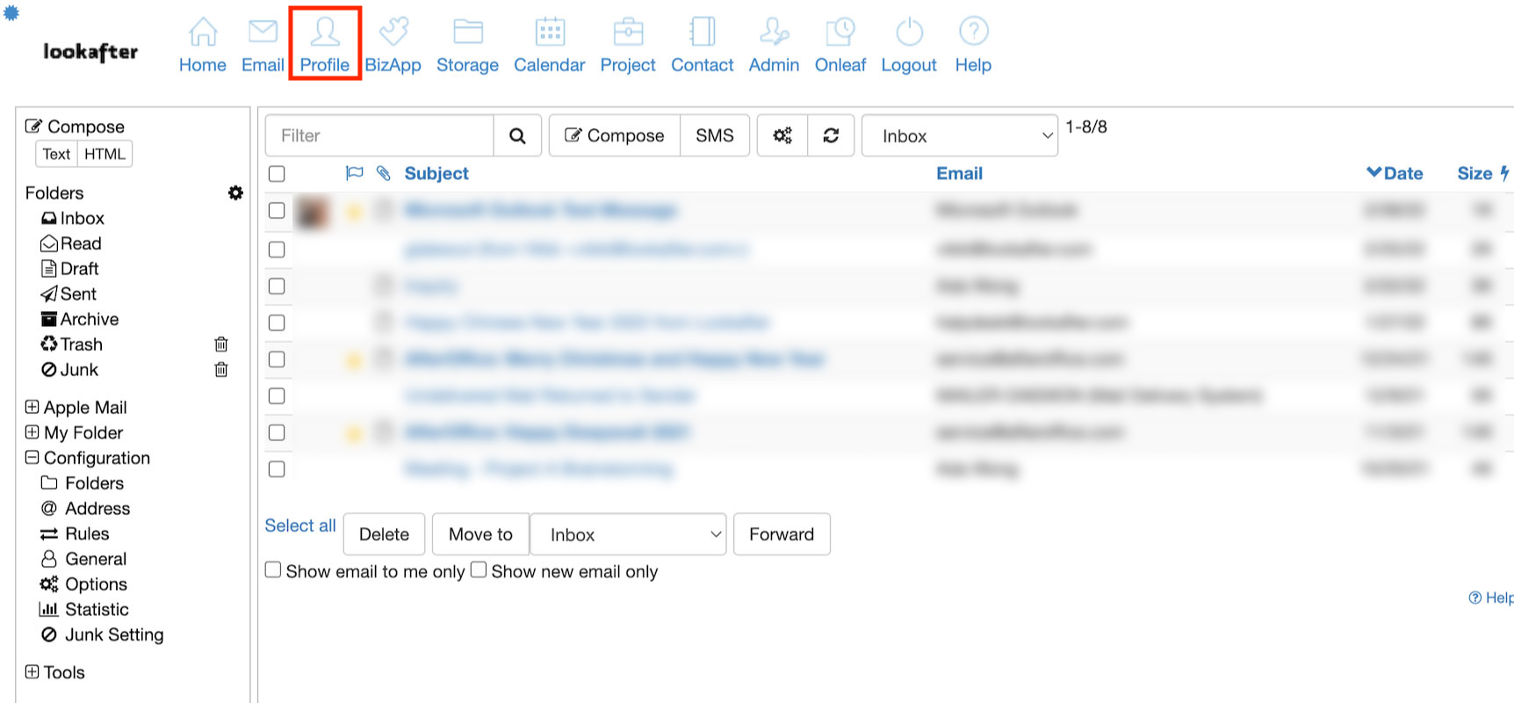The height and width of the screenshot is (703, 1514).
Task: Tick the Show new email only checkbox
Action: point(479,570)
